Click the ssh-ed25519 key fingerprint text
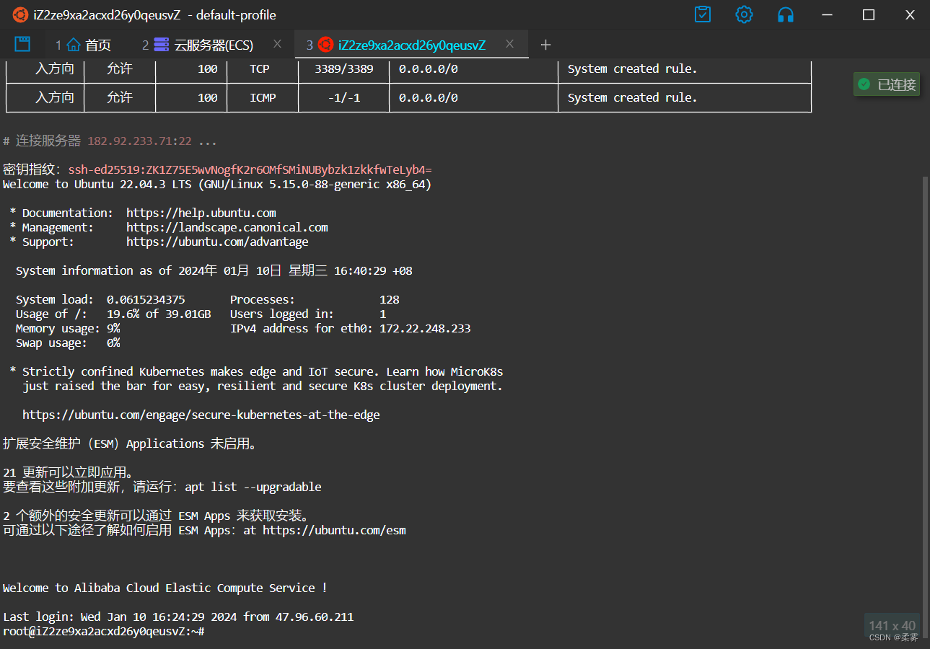930x649 pixels. tap(250, 169)
